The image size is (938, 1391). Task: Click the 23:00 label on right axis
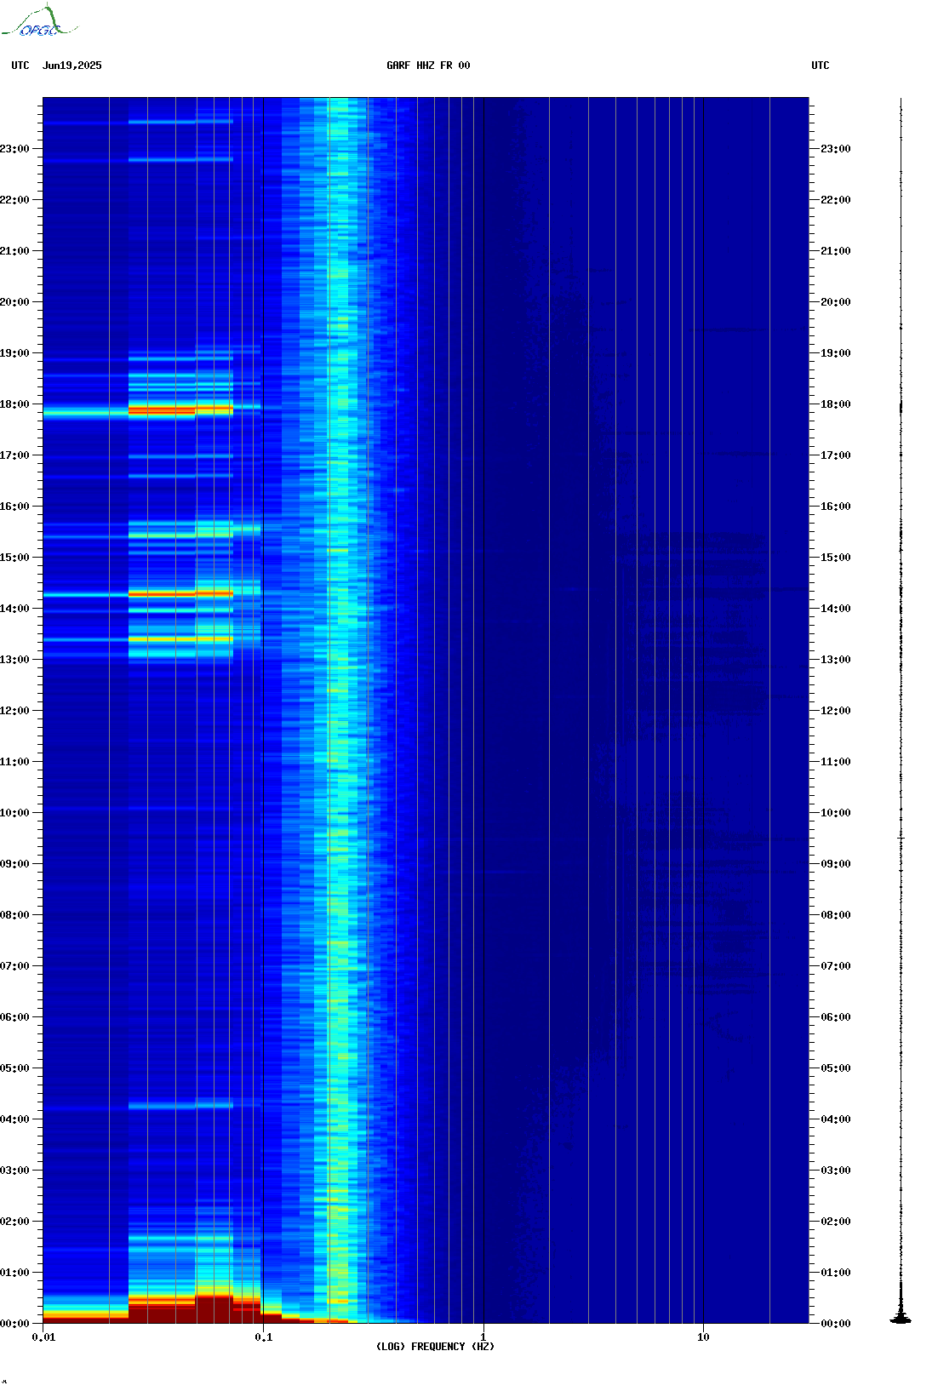point(836,149)
